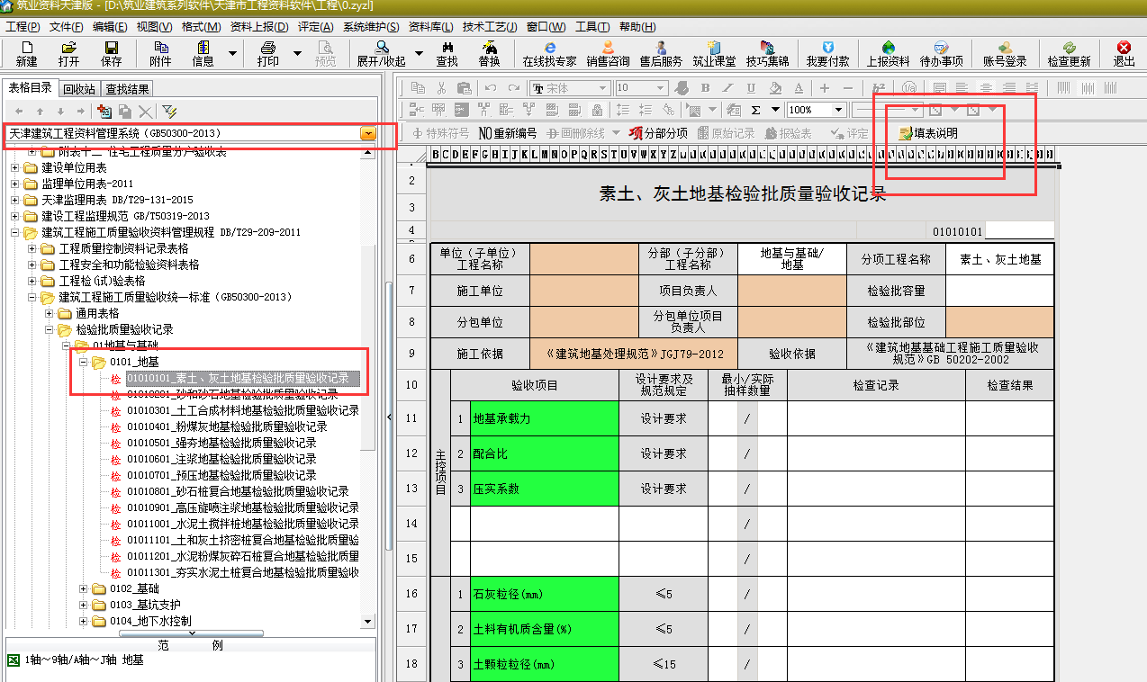The height and width of the screenshot is (682, 1147).
Task: Open 待办事项 to-do items
Action: tap(941, 53)
